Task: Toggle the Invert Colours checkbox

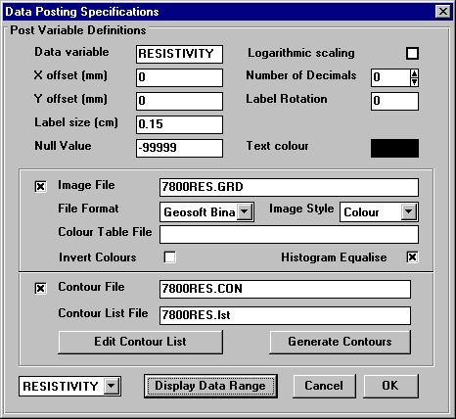Action: click(169, 257)
